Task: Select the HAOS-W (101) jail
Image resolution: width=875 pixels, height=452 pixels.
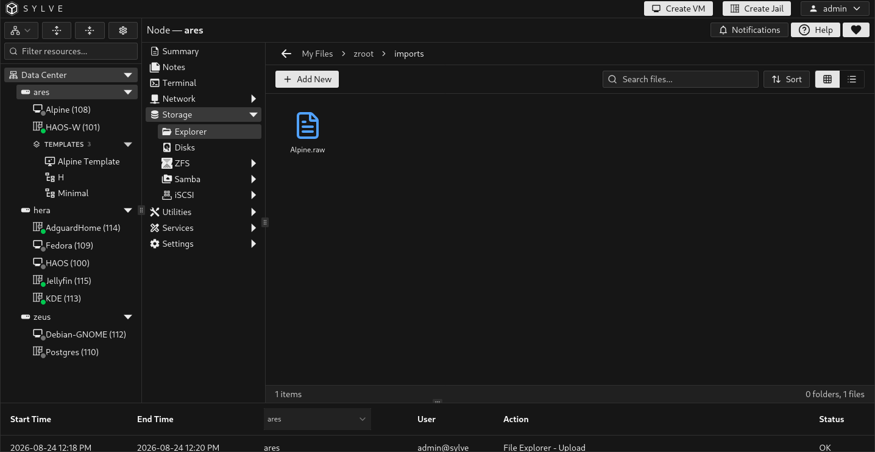Action: pyautogui.click(x=73, y=127)
